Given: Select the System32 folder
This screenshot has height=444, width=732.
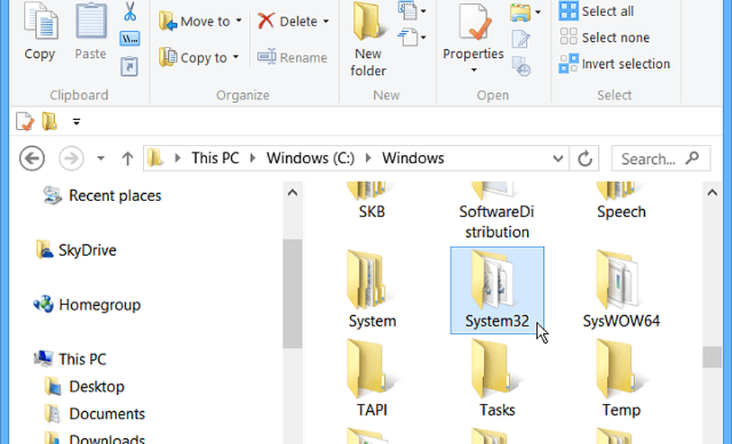Looking at the screenshot, I should tap(497, 290).
